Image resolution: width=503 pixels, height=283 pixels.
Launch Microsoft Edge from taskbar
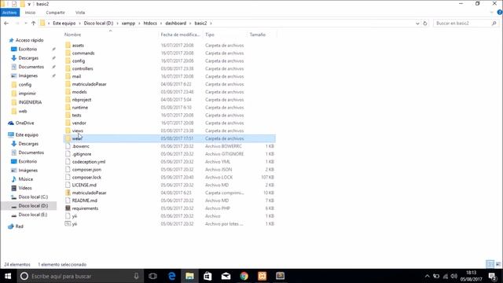(x=171, y=276)
